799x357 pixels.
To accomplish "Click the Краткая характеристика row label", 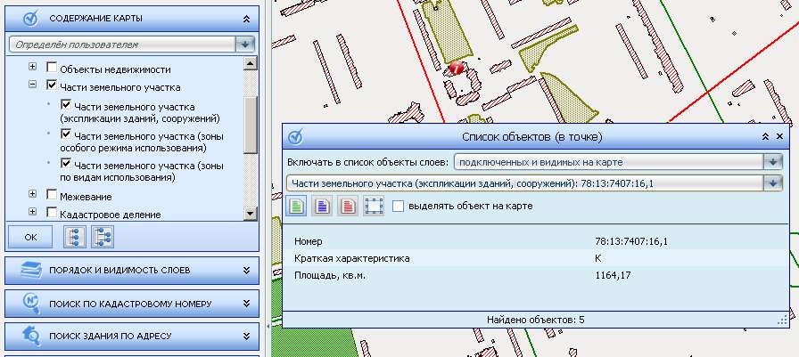I will tap(351, 258).
